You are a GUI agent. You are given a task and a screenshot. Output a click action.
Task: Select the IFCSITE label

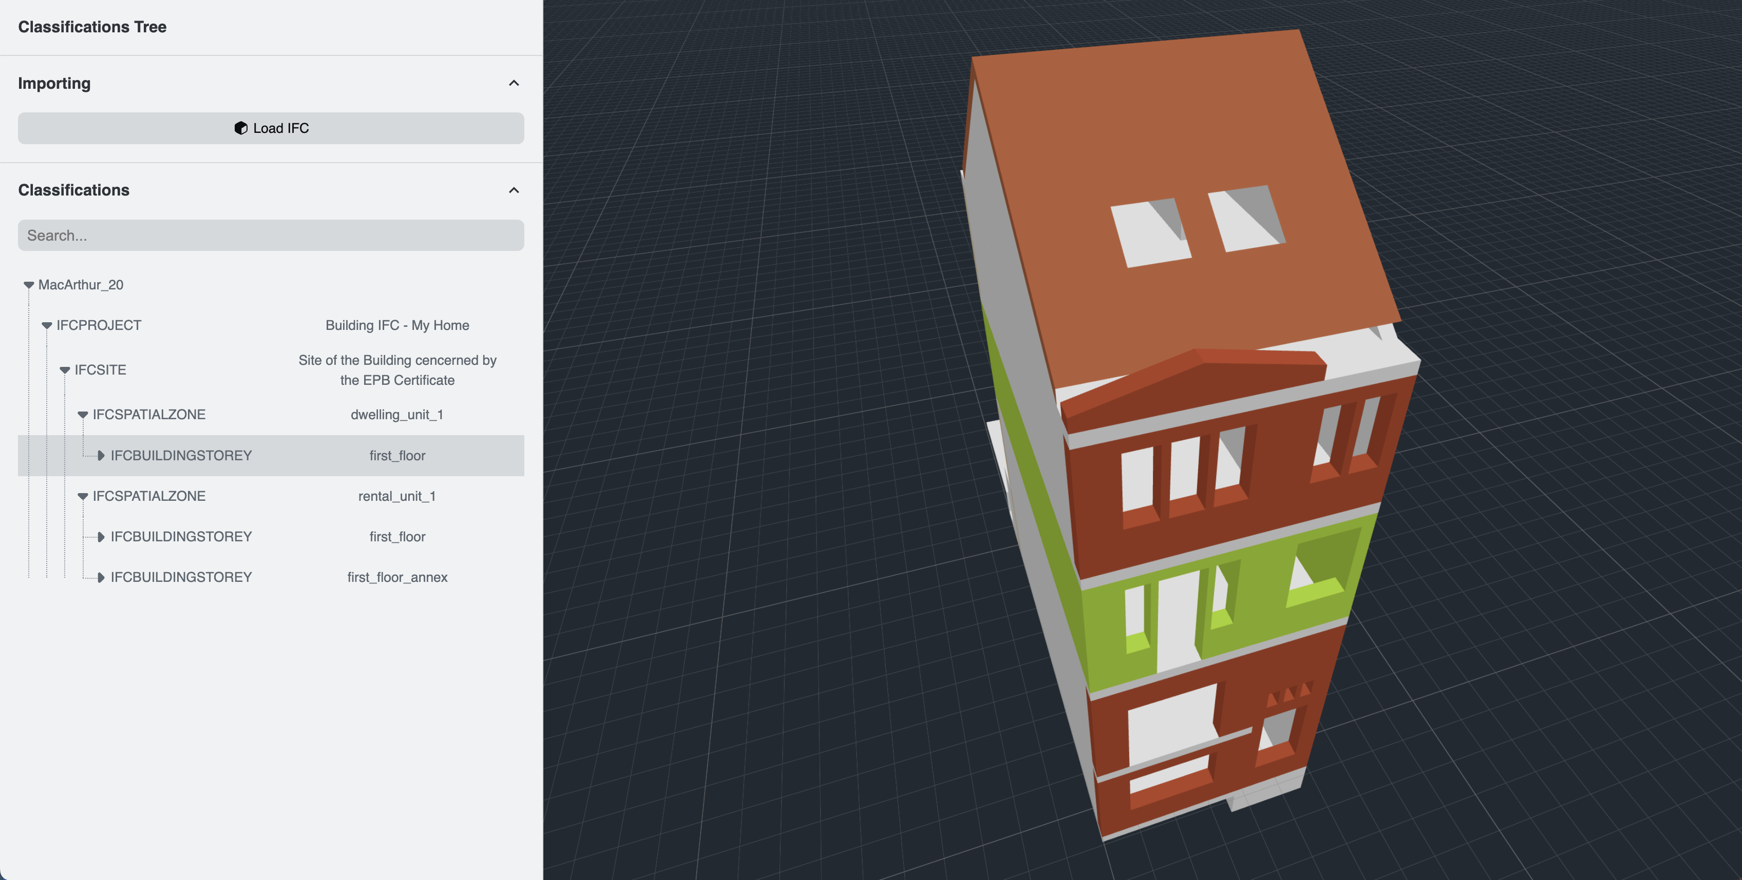(100, 370)
